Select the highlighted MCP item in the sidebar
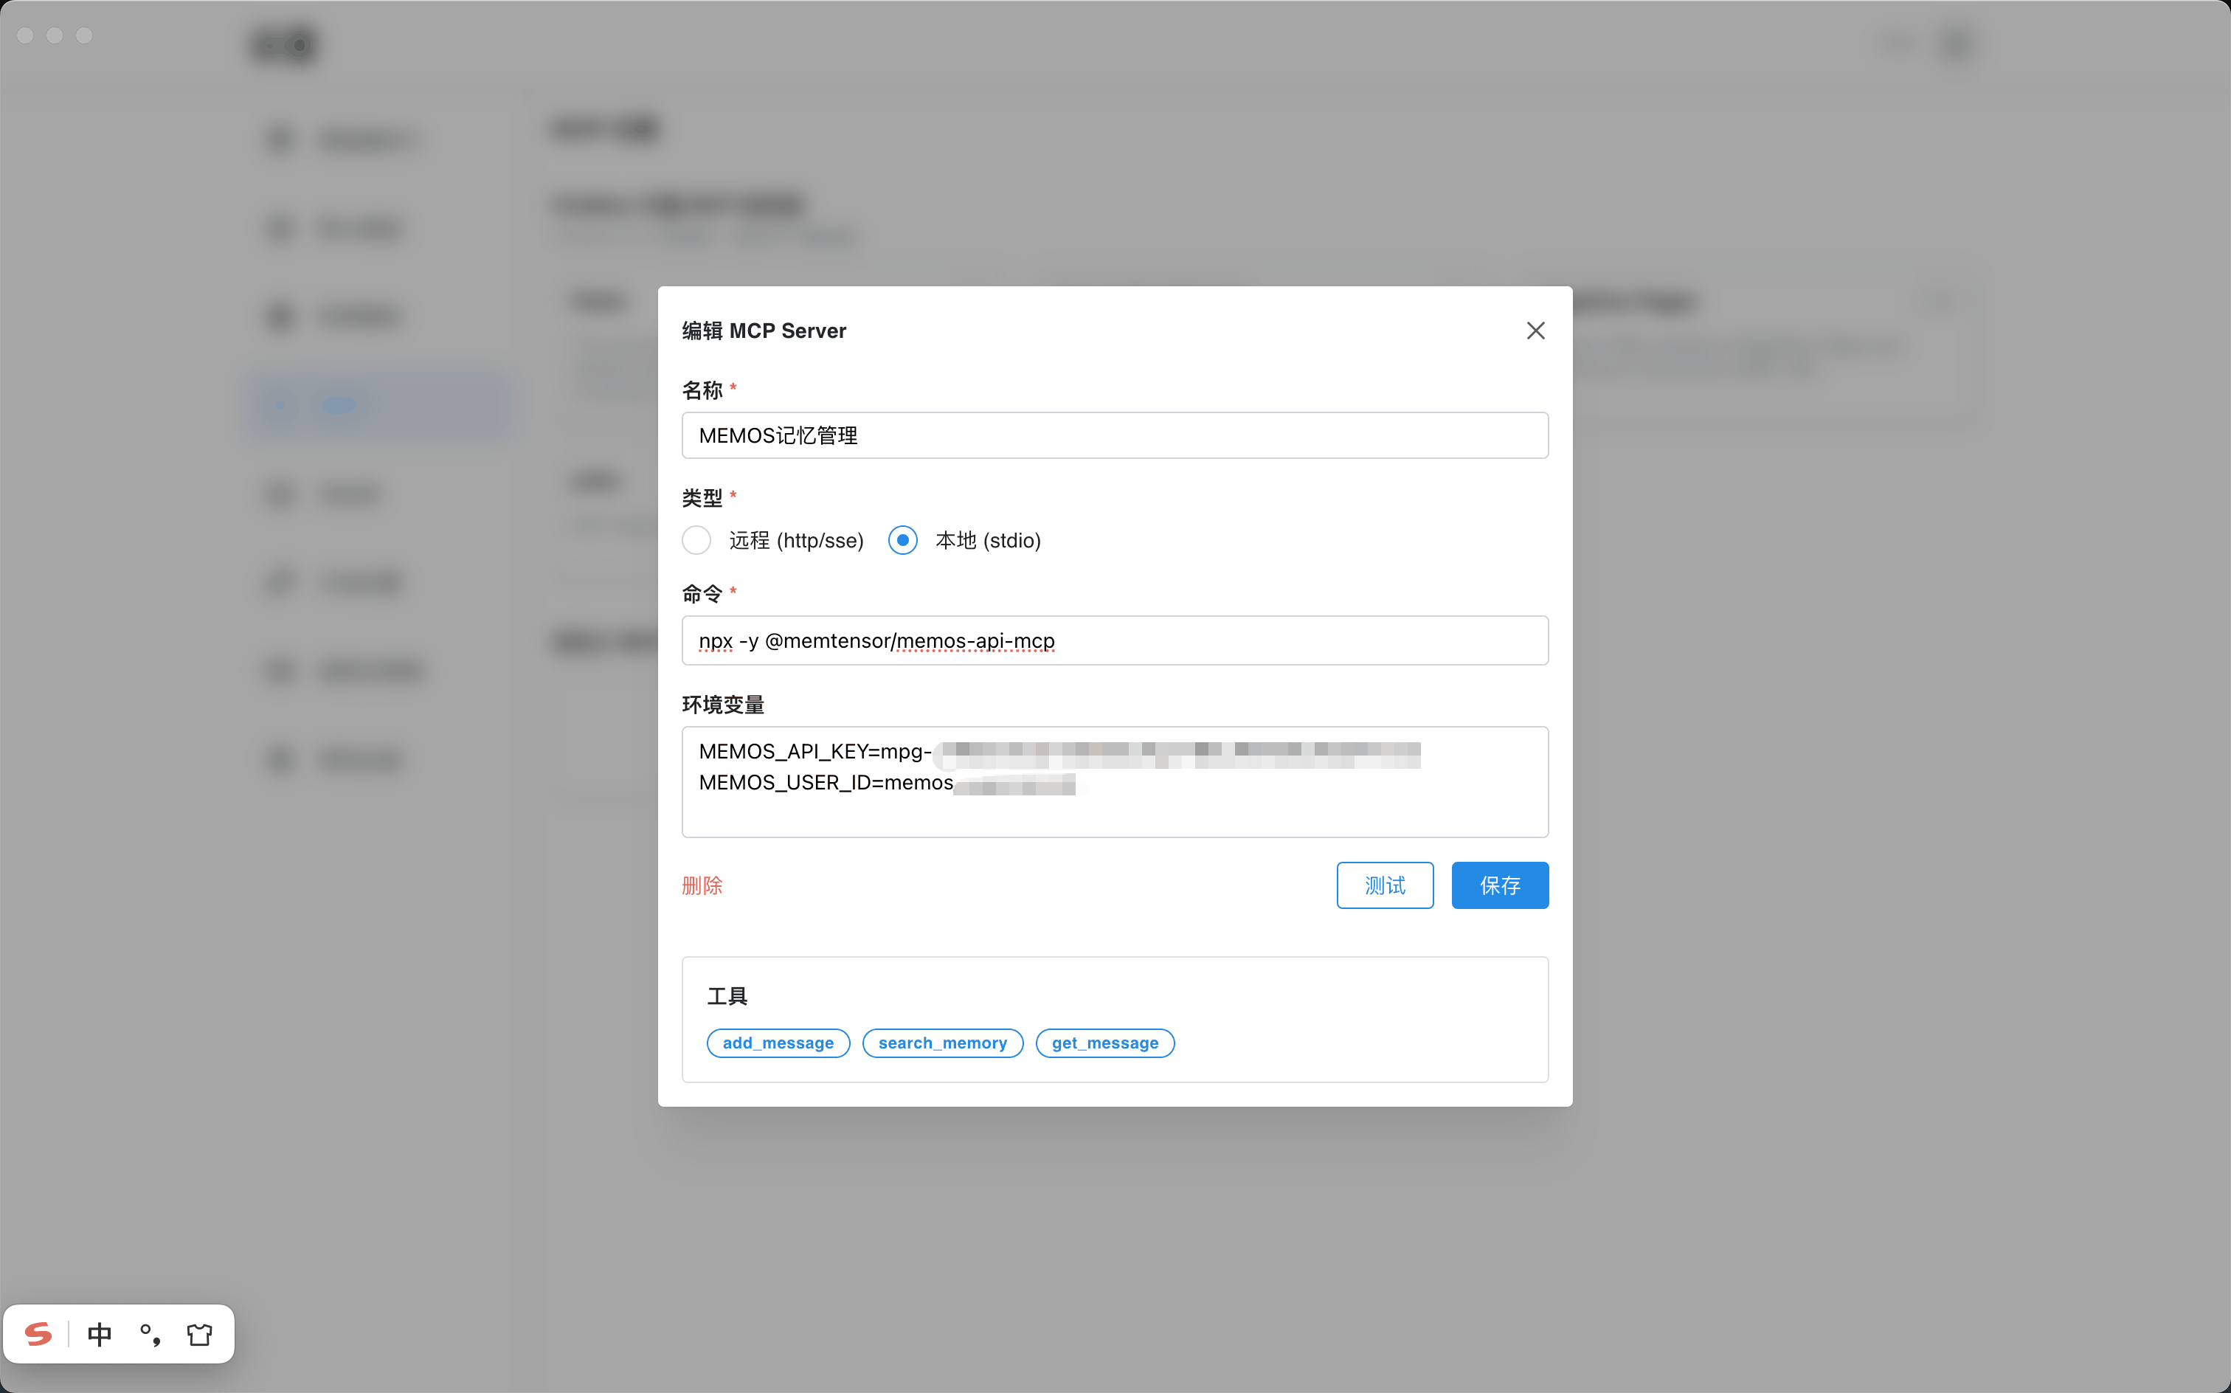 [378, 404]
